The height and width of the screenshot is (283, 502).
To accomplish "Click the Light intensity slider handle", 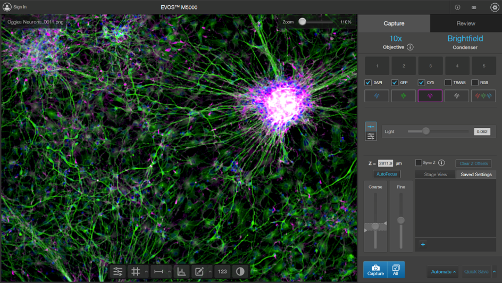I will (425, 131).
